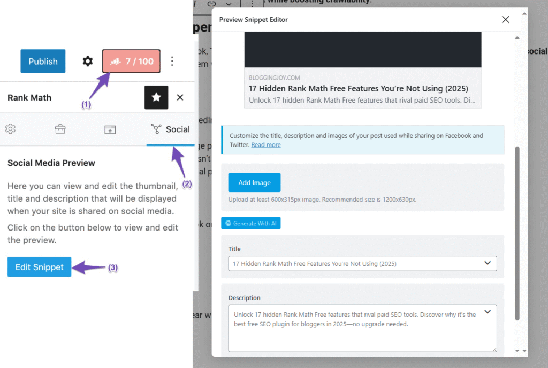Viewport: 548px width, 368px height.
Task: Click the preview card title '17 Hidden Rank Math Free Features'
Action: tap(359, 88)
